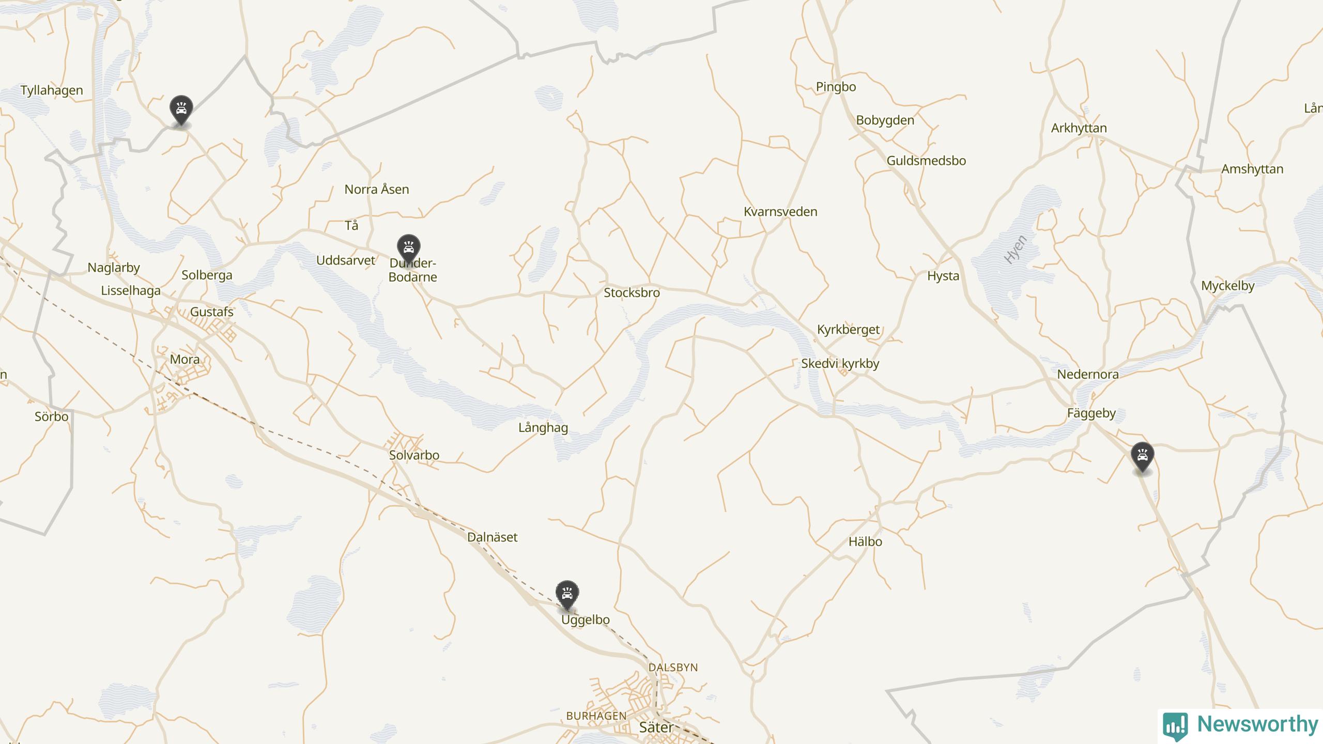
Task: Click the car marker near Tyllahagen
Action: (x=181, y=110)
